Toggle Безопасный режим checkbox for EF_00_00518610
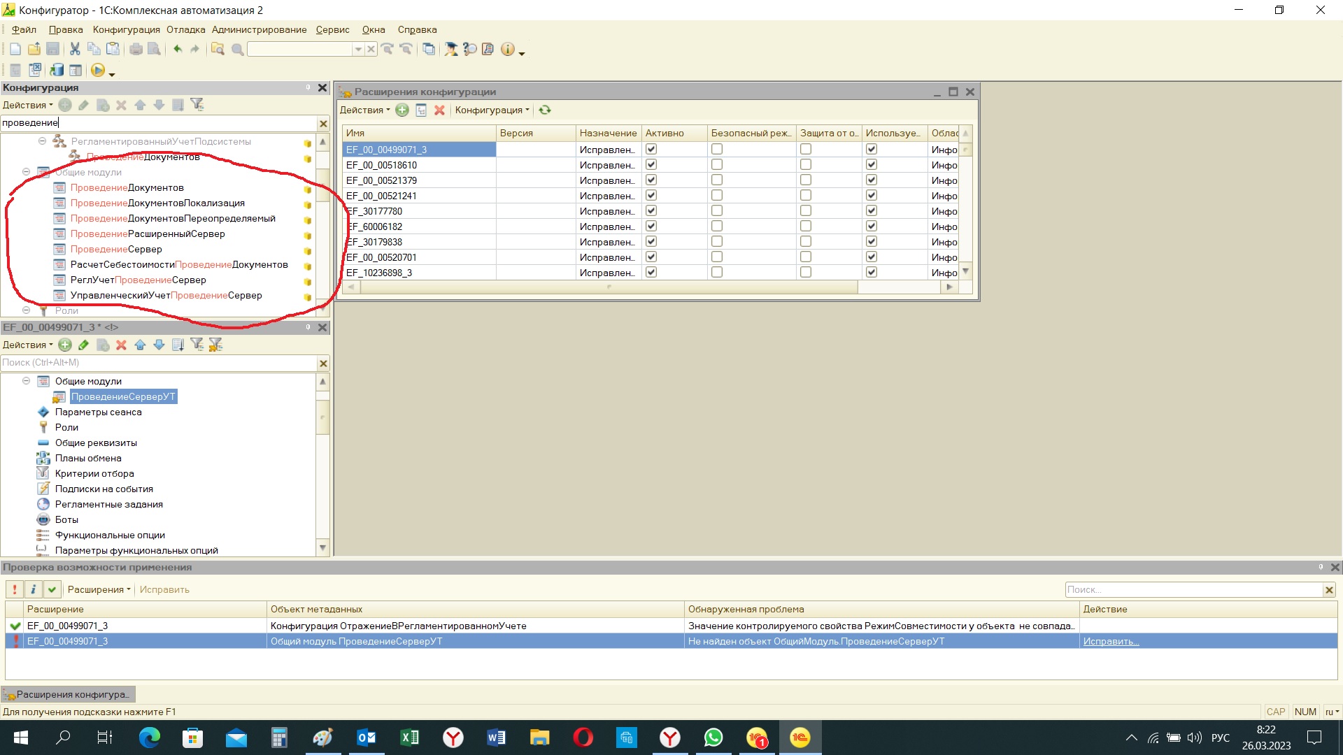This screenshot has height=755, width=1343. coord(717,164)
